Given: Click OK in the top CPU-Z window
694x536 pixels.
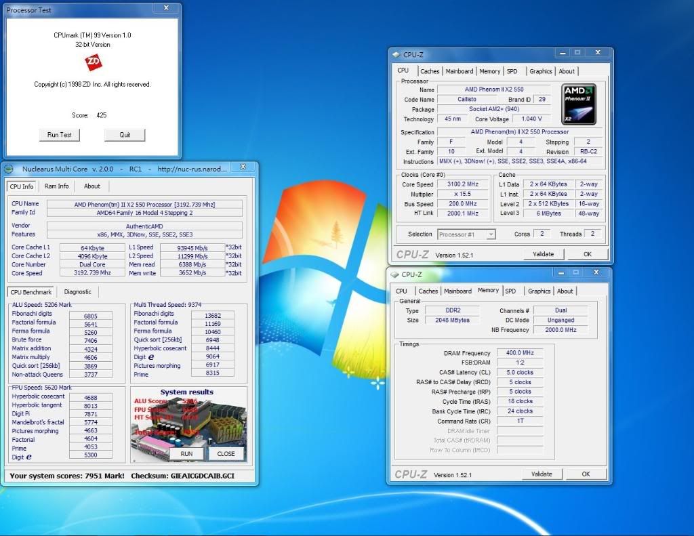Looking at the screenshot, I should [x=588, y=254].
